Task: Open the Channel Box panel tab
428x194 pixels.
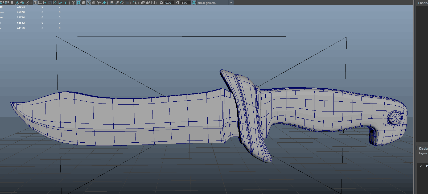Action: pyautogui.click(x=423, y=3)
